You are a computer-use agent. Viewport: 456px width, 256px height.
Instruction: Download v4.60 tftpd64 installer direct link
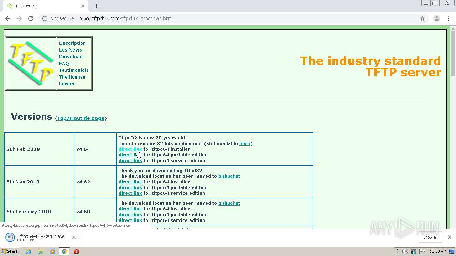point(130,209)
